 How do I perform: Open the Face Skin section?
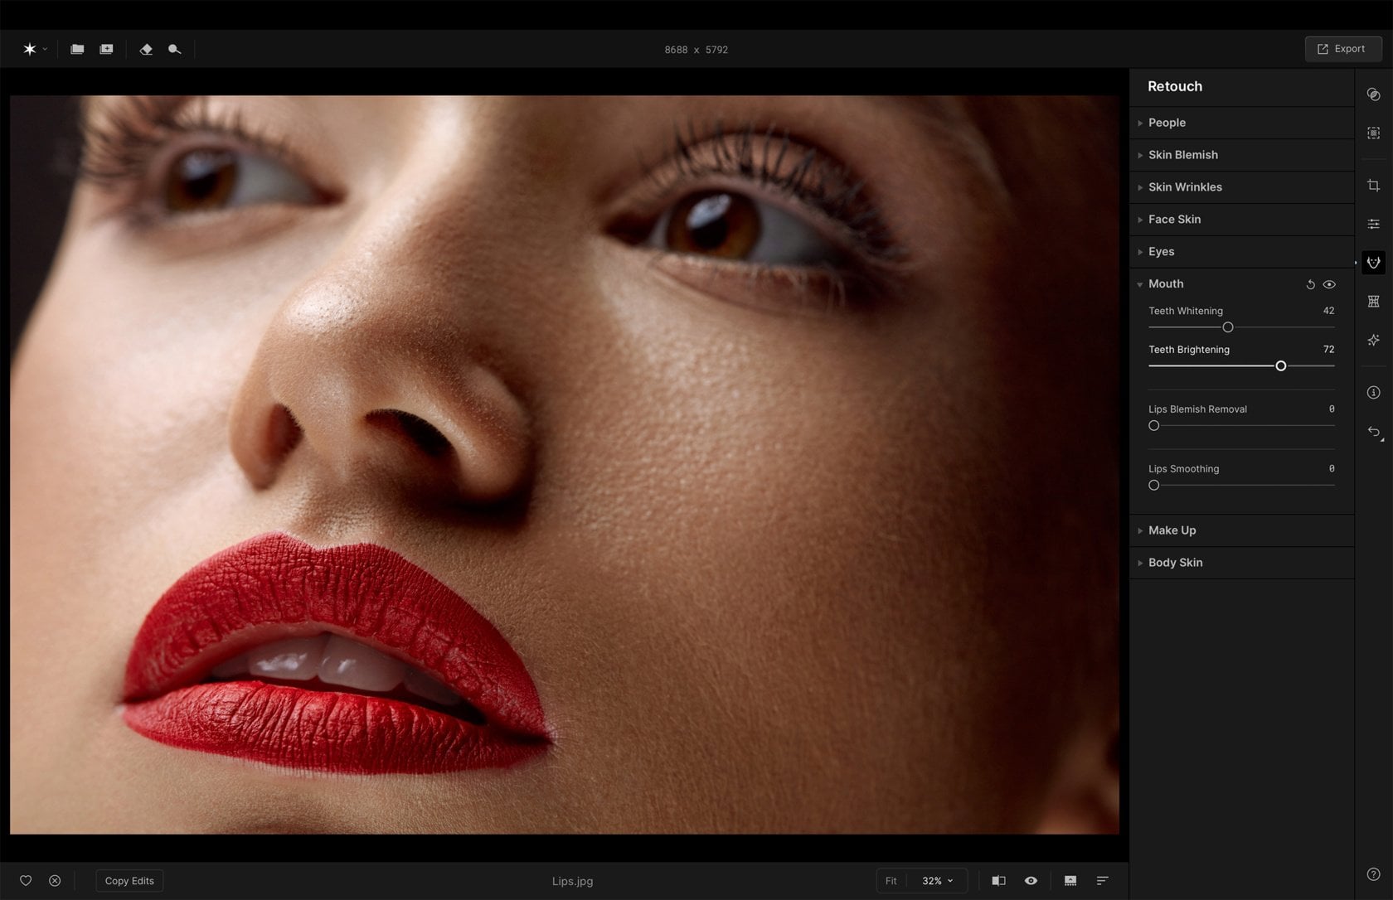pos(1174,220)
